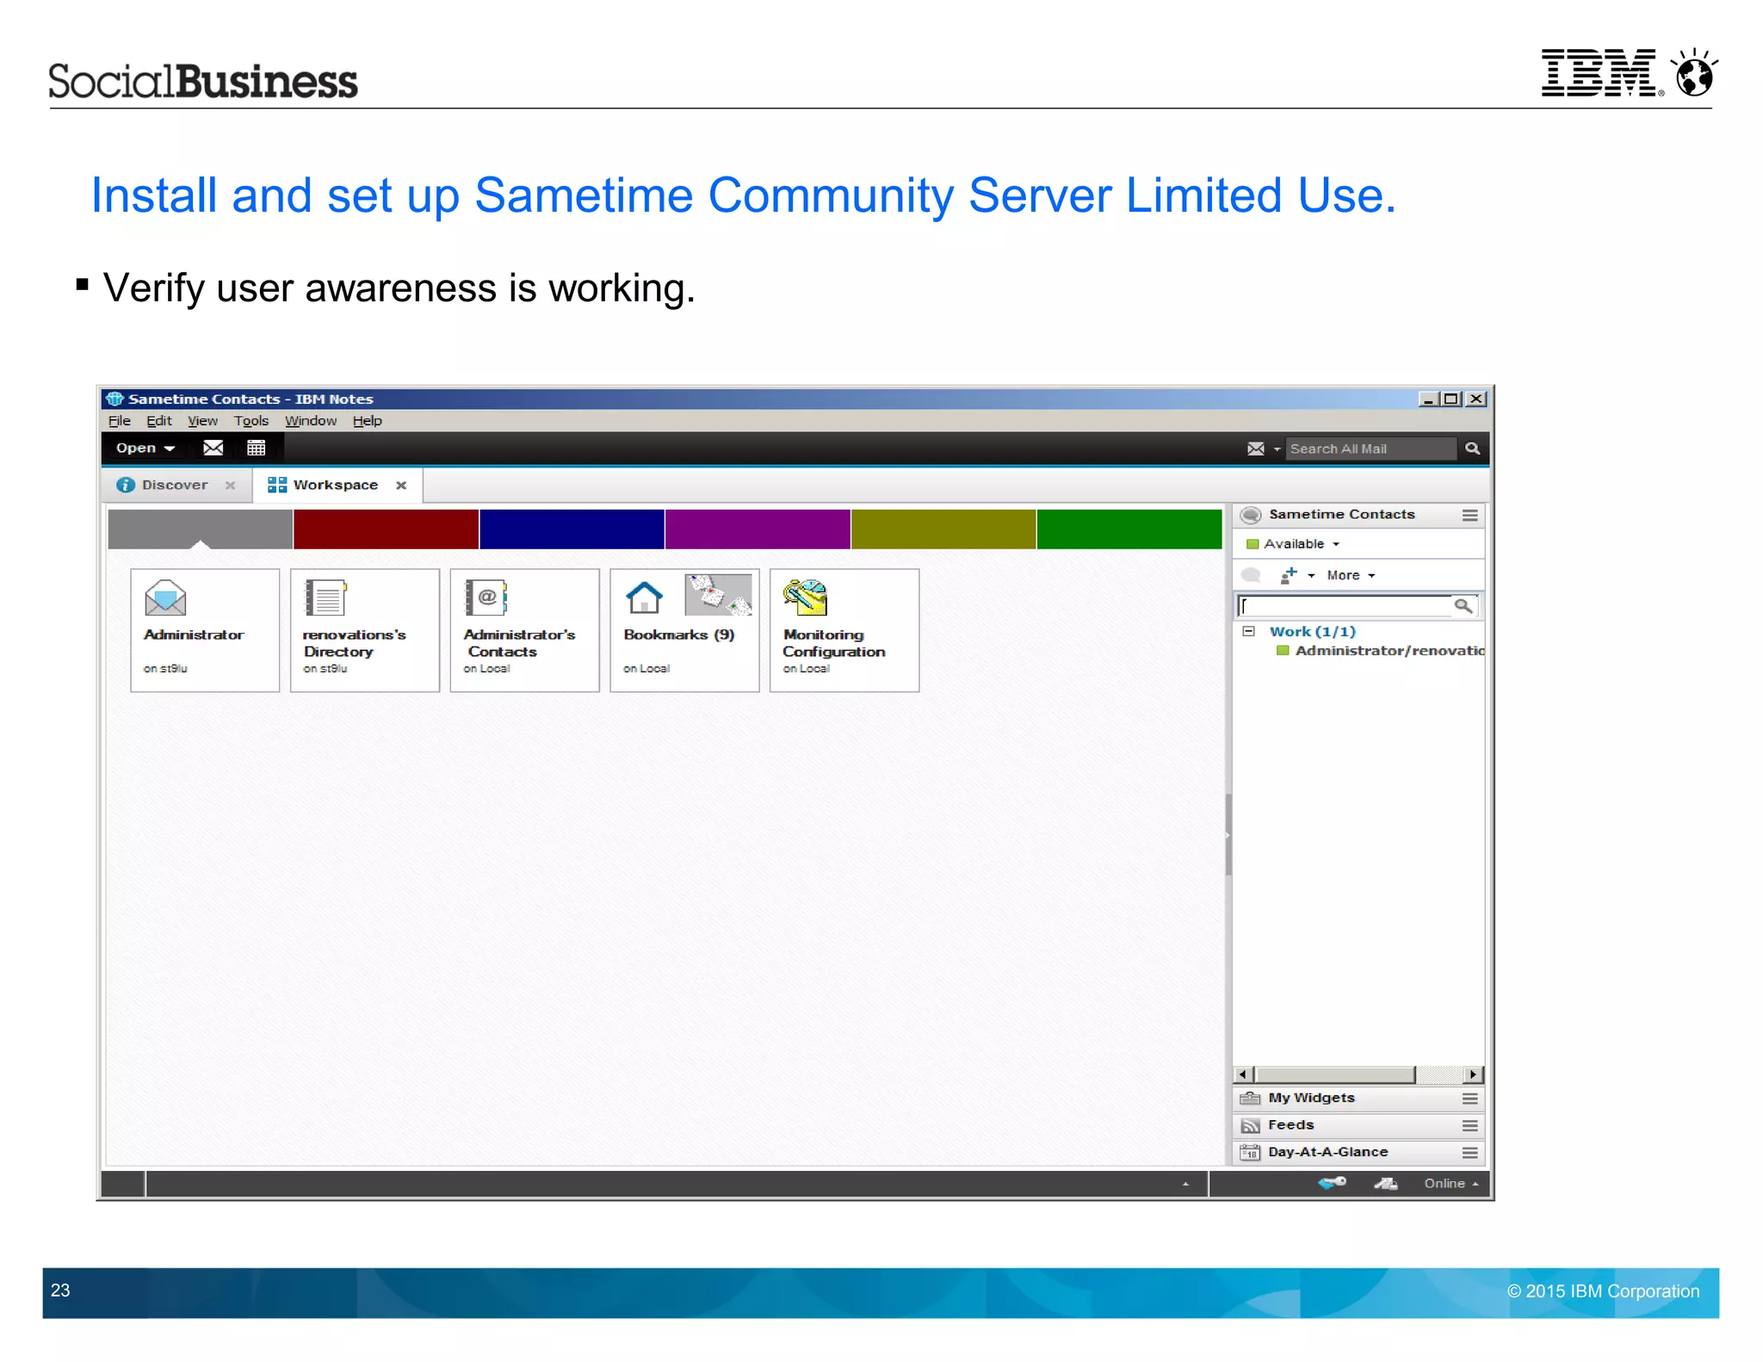The width and height of the screenshot is (1763, 1362).
Task: Open the mail search scope dropdown arrow
Action: [1277, 449]
